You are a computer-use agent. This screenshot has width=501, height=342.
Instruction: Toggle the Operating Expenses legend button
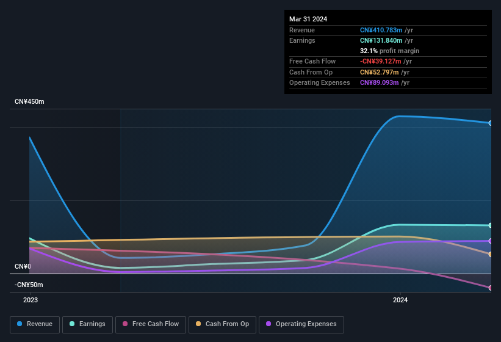click(x=301, y=324)
